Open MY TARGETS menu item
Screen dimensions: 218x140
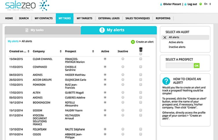tap(85, 18)
